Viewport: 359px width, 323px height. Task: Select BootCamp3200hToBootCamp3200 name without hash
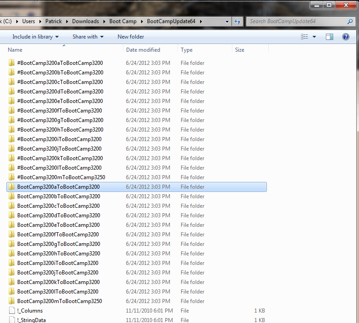[x=59, y=254]
